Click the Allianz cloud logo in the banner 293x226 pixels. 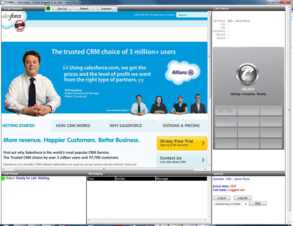click(x=183, y=73)
